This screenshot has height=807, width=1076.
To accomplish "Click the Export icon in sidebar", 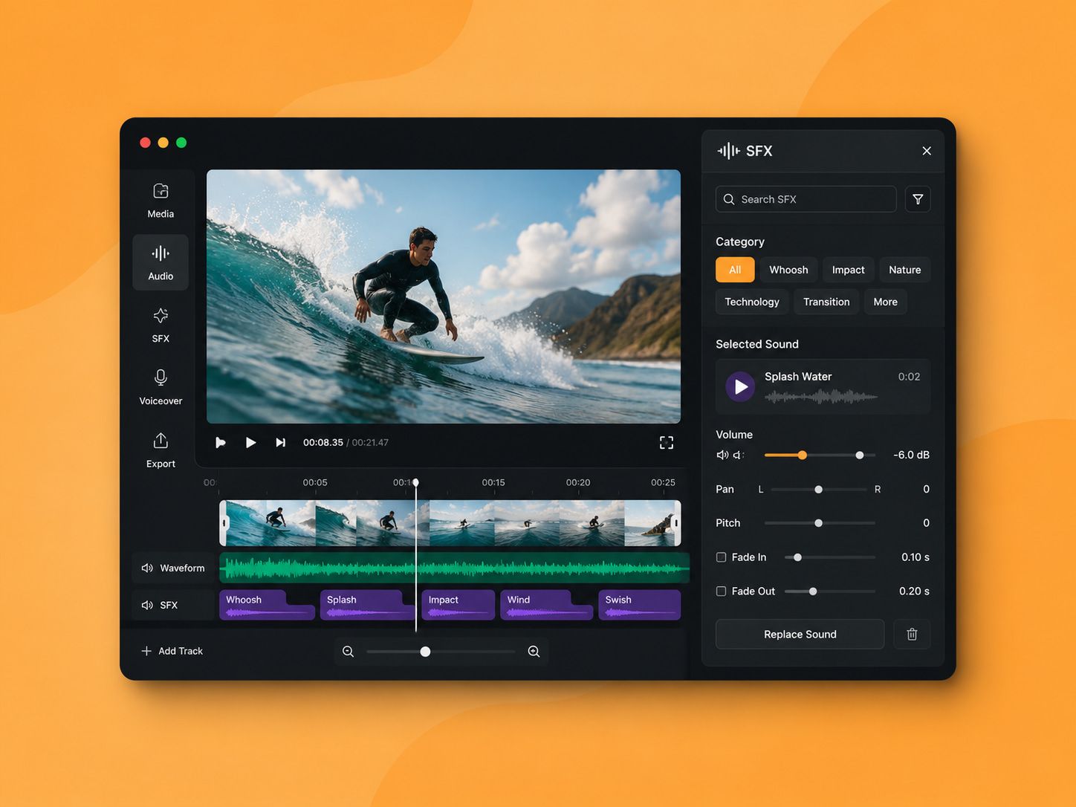I will click(x=161, y=441).
